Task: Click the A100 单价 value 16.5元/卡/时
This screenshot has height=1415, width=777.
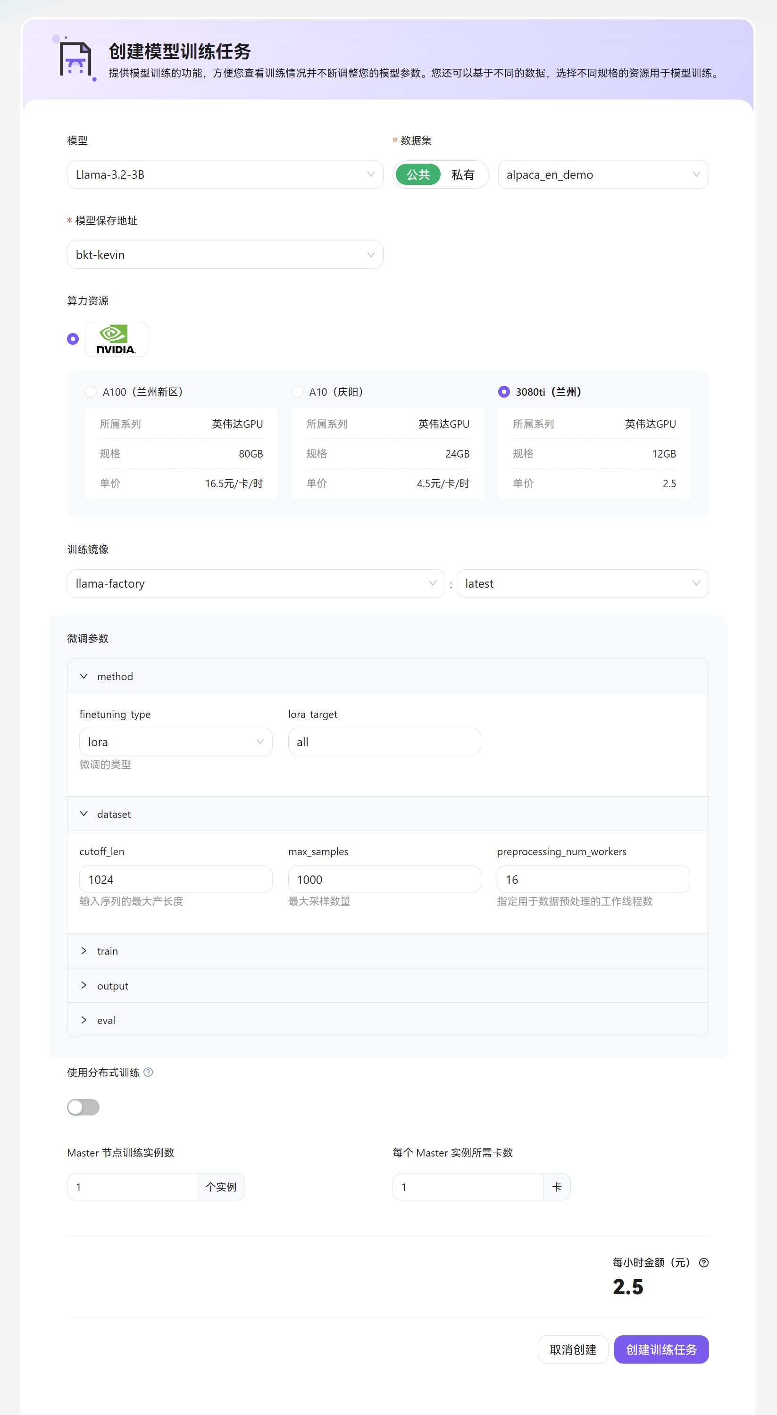Action: pyautogui.click(x=234, y=483)
